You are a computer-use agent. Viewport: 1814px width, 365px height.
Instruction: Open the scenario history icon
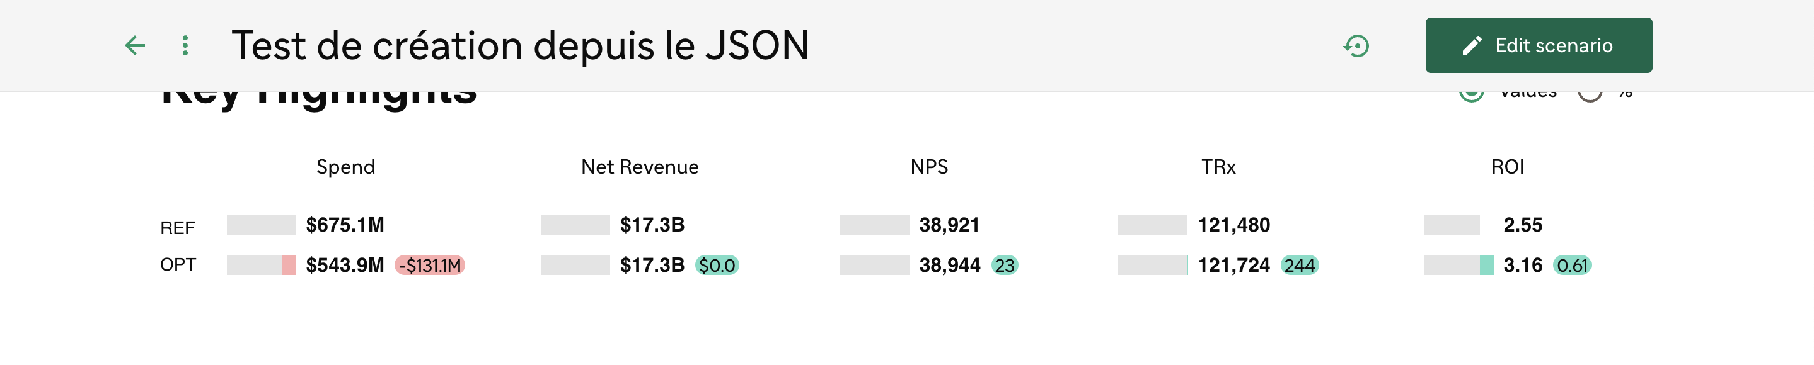pyautogui.click(x=1356, y=46)
